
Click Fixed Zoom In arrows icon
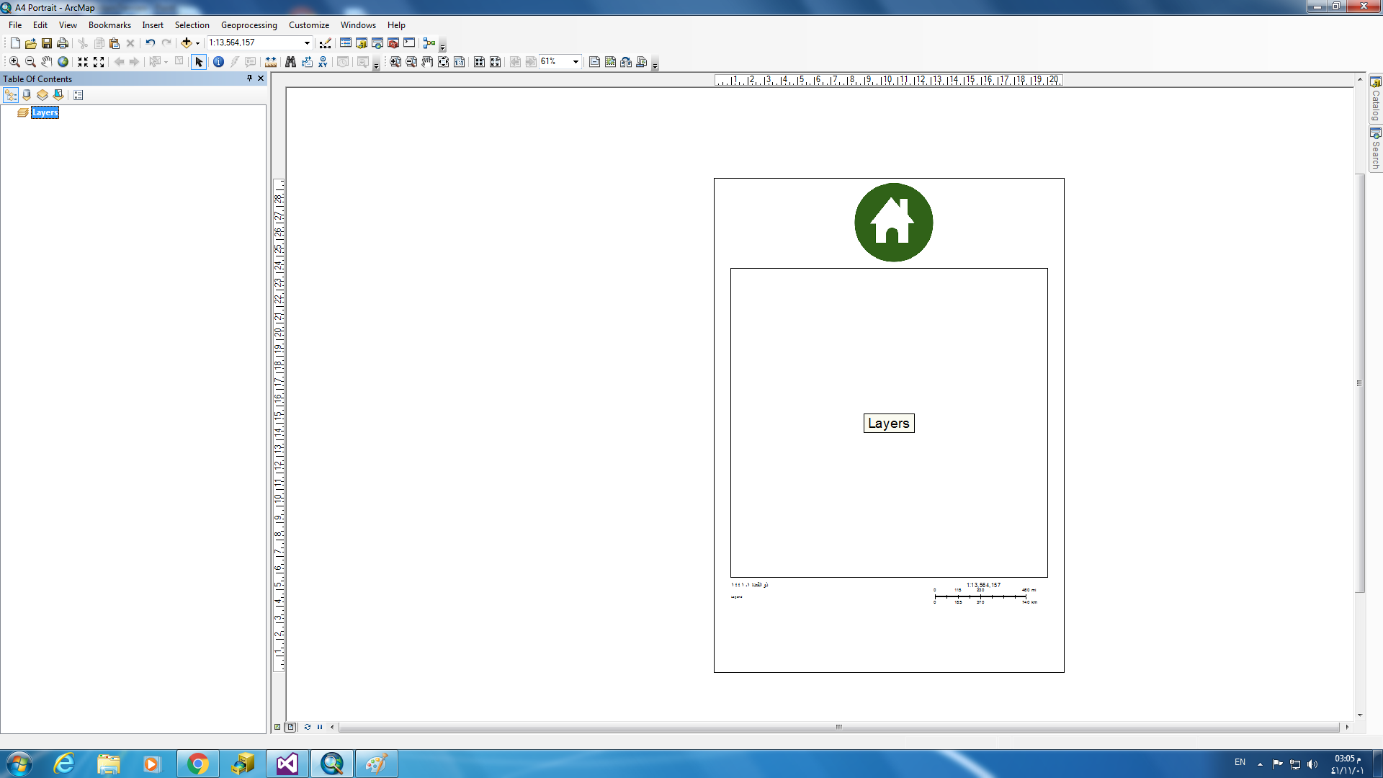click(x=83, y=62)
